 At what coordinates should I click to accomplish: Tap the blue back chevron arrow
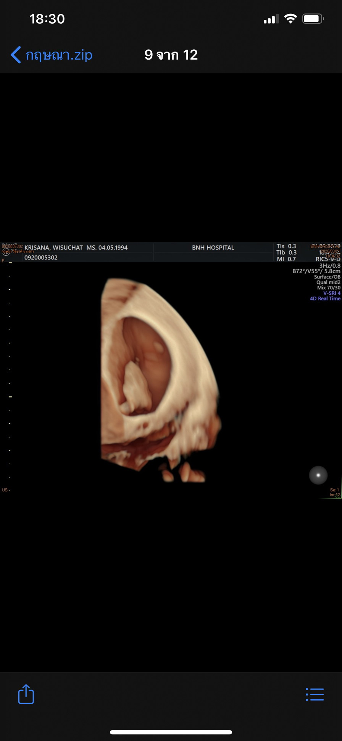click(16, 55)
